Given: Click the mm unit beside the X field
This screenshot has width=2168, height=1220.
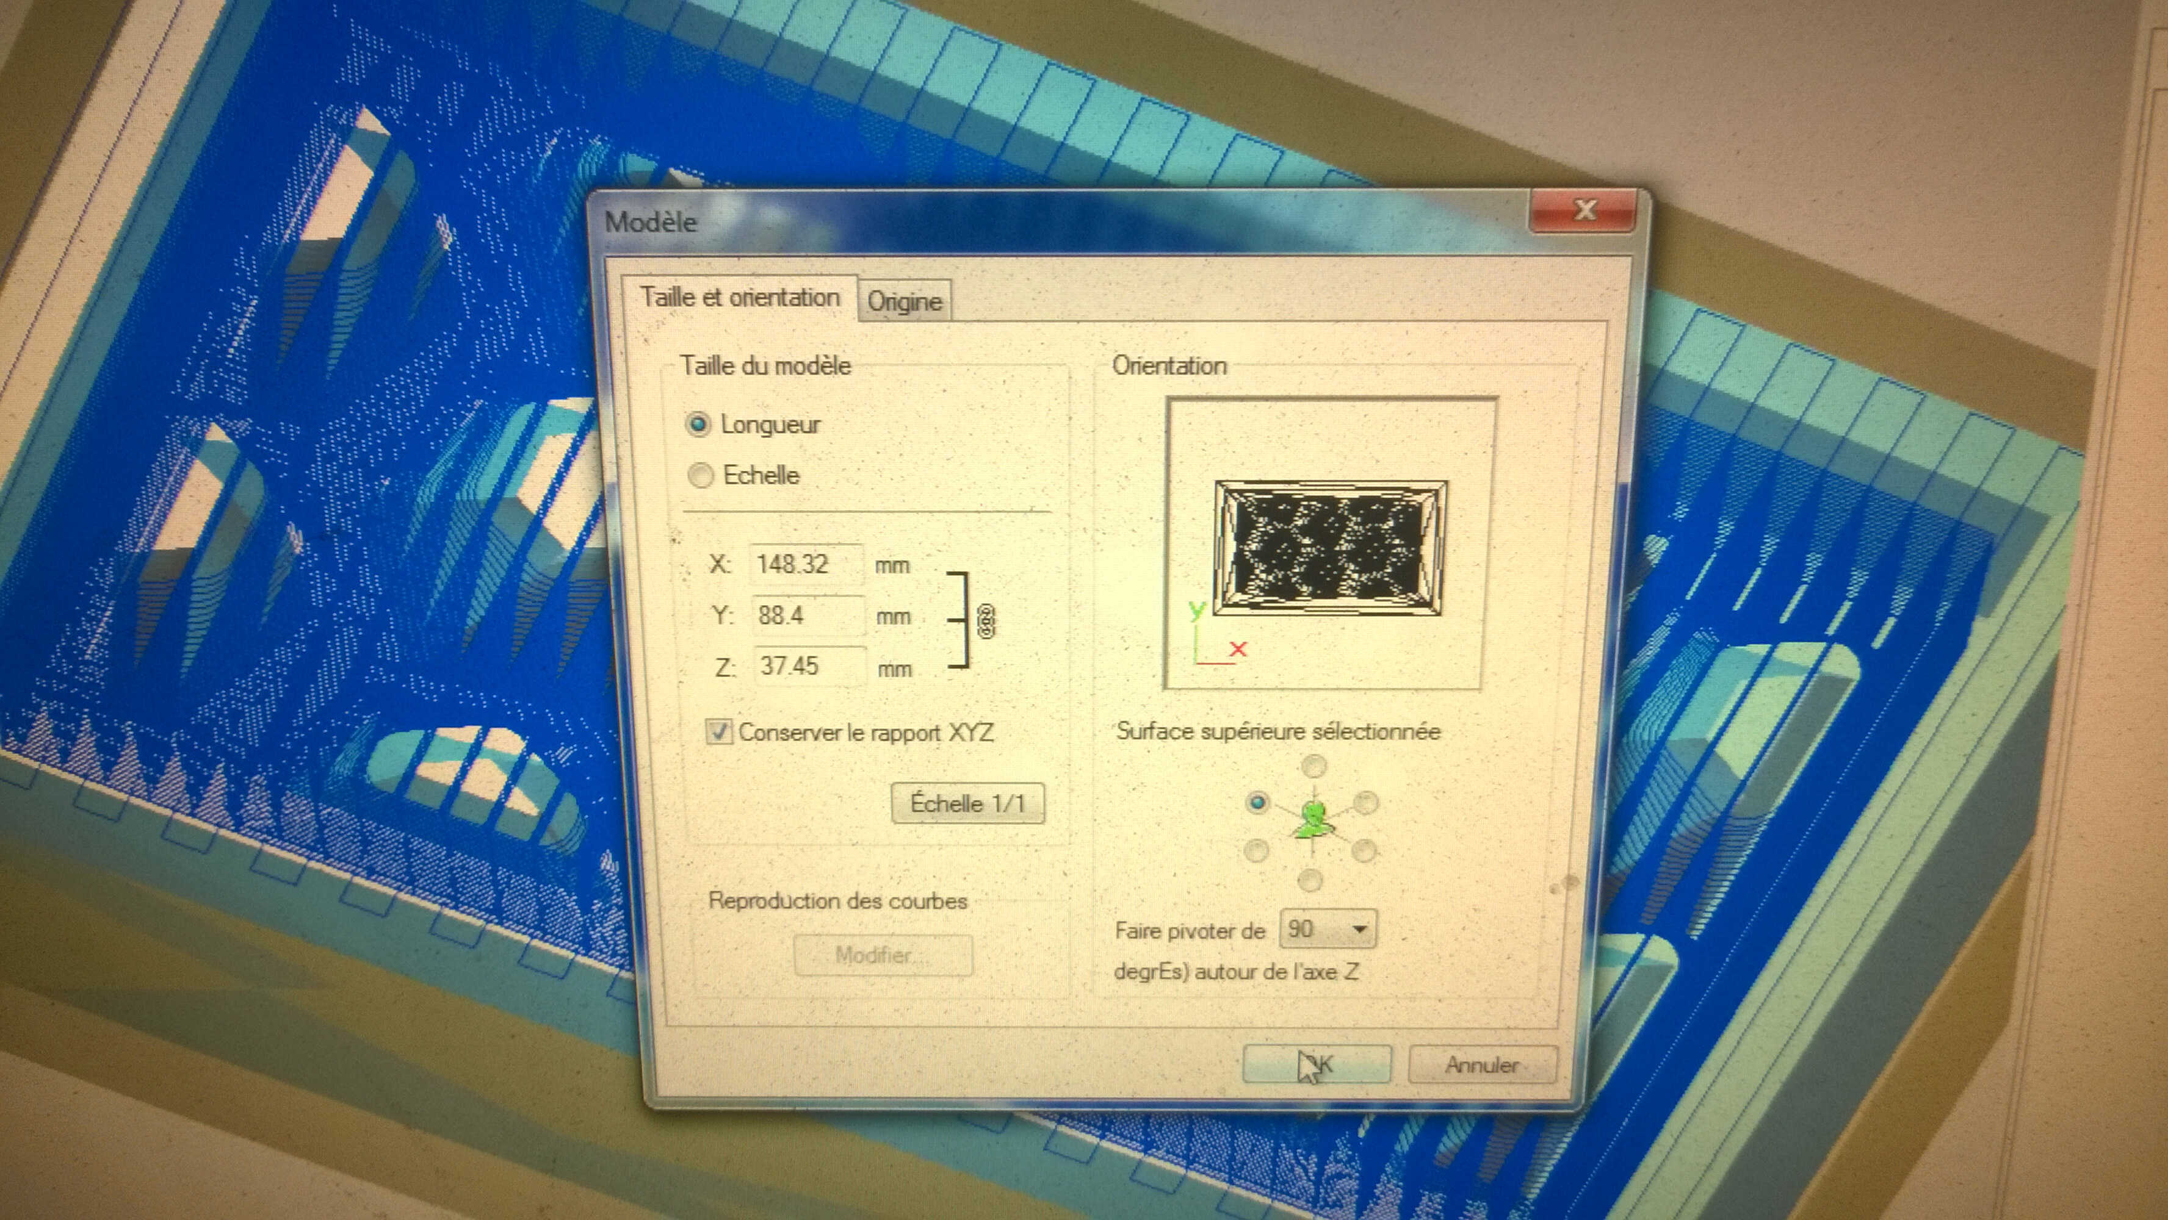Looking at the screenshot, I should click(x=892, y=565).
